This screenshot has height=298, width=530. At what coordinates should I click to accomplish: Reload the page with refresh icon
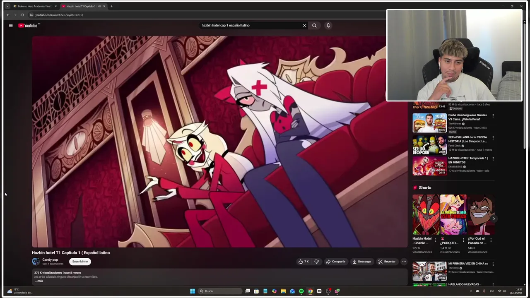[x=22, y=15]
